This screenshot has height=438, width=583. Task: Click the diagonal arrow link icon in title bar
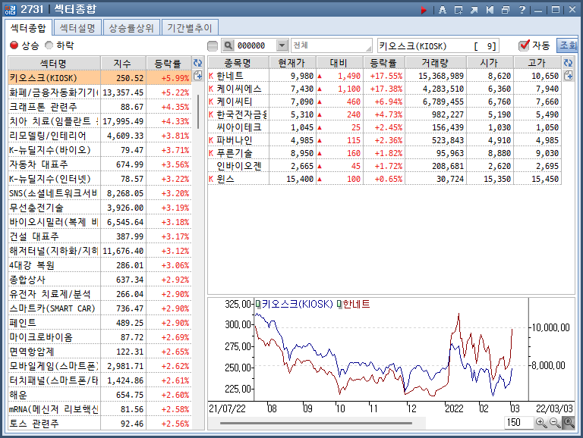pyautogui.click(x=474, y=10)
